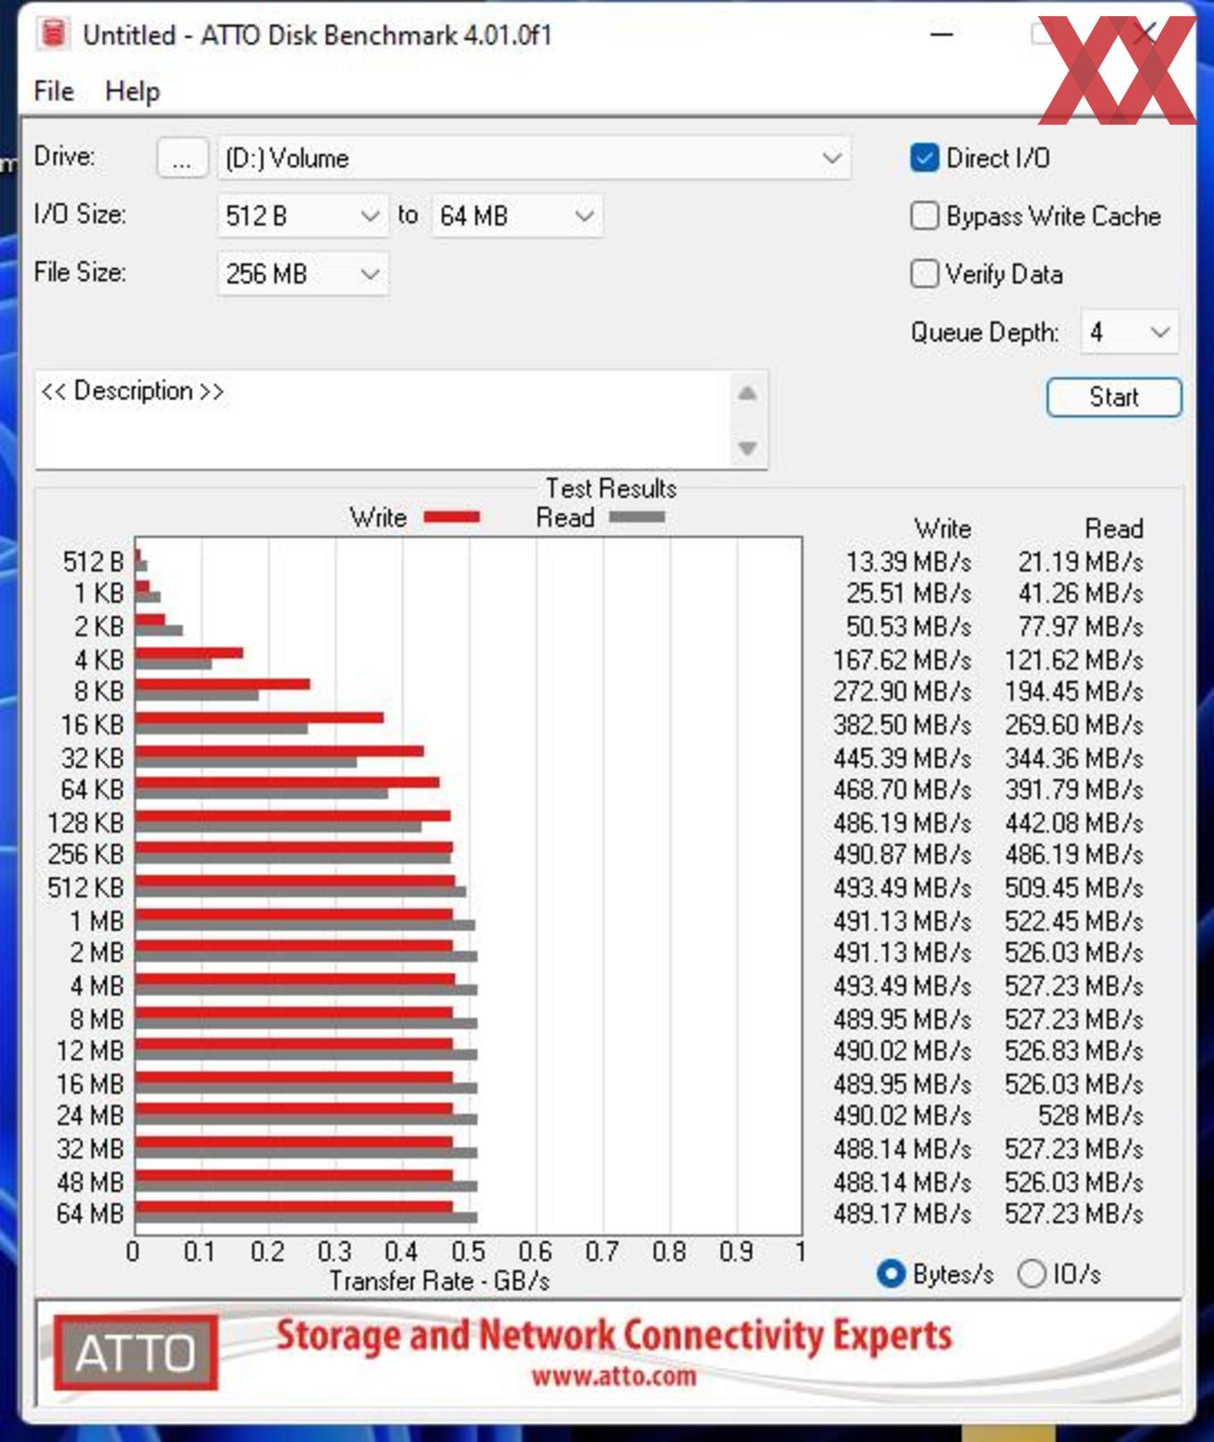1214x1442 pixels.
Task: Click the 'Test Results' heading
Action: [611, 488]
